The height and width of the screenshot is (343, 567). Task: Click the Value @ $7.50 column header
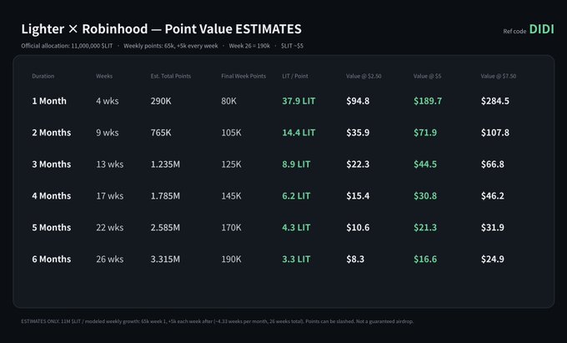[x=499, y=76]
